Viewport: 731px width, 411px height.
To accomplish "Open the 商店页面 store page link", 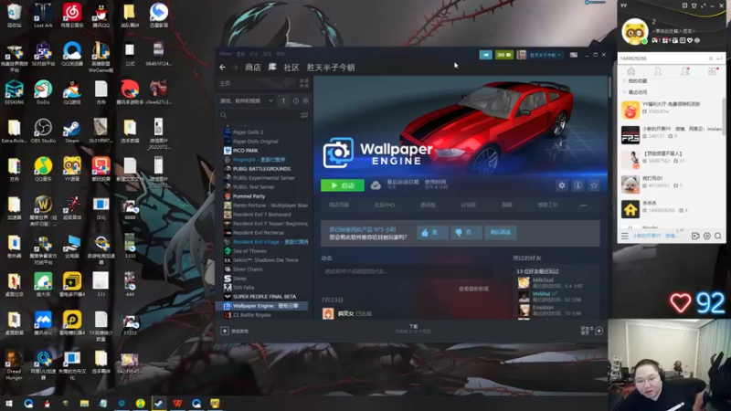I will [339, 205].
